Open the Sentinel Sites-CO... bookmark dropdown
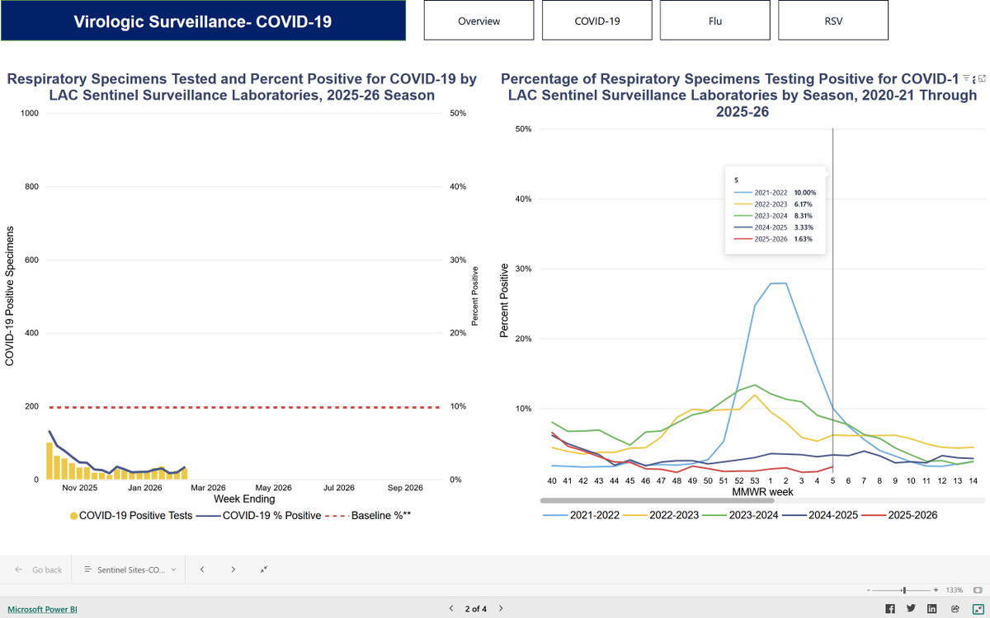This screenshot has width=990, height=618. [x=130, y=569]
